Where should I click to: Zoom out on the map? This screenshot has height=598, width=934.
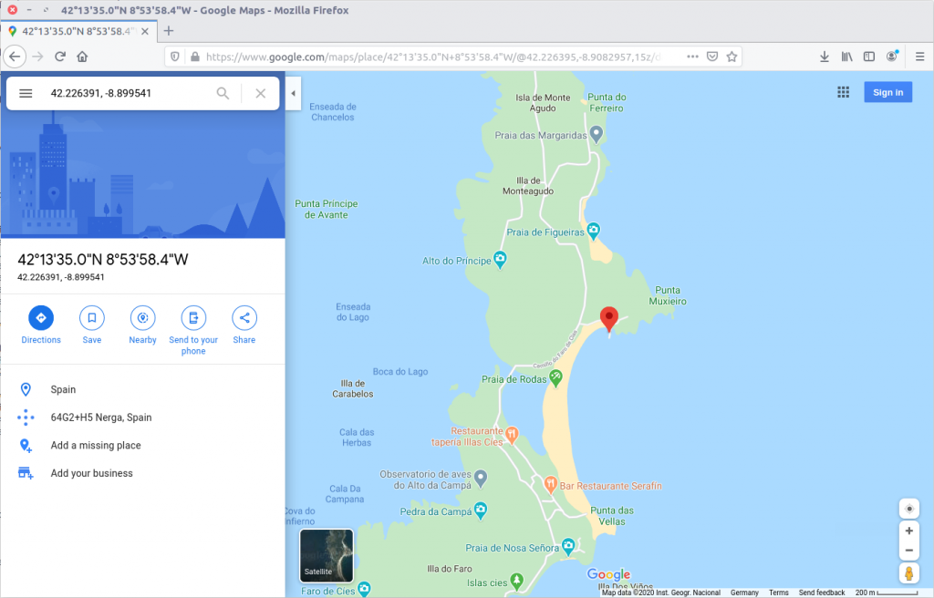coord(909,551)
